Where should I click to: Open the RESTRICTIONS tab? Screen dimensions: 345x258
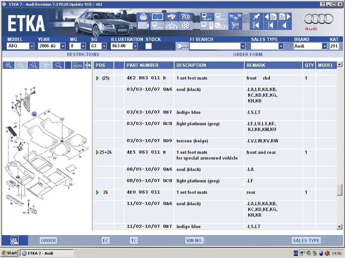(83, 54)
